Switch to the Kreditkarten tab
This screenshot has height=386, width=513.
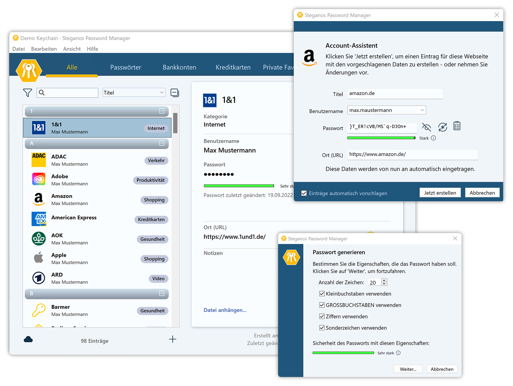point(233,67)
